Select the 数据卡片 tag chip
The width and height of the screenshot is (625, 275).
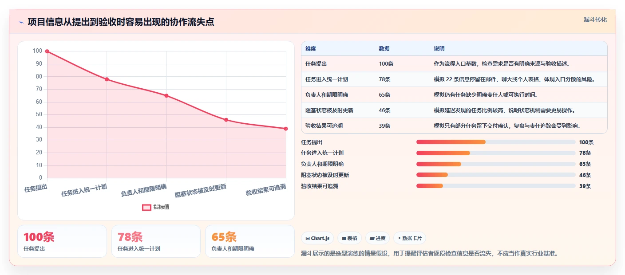(x=409, y=238)
